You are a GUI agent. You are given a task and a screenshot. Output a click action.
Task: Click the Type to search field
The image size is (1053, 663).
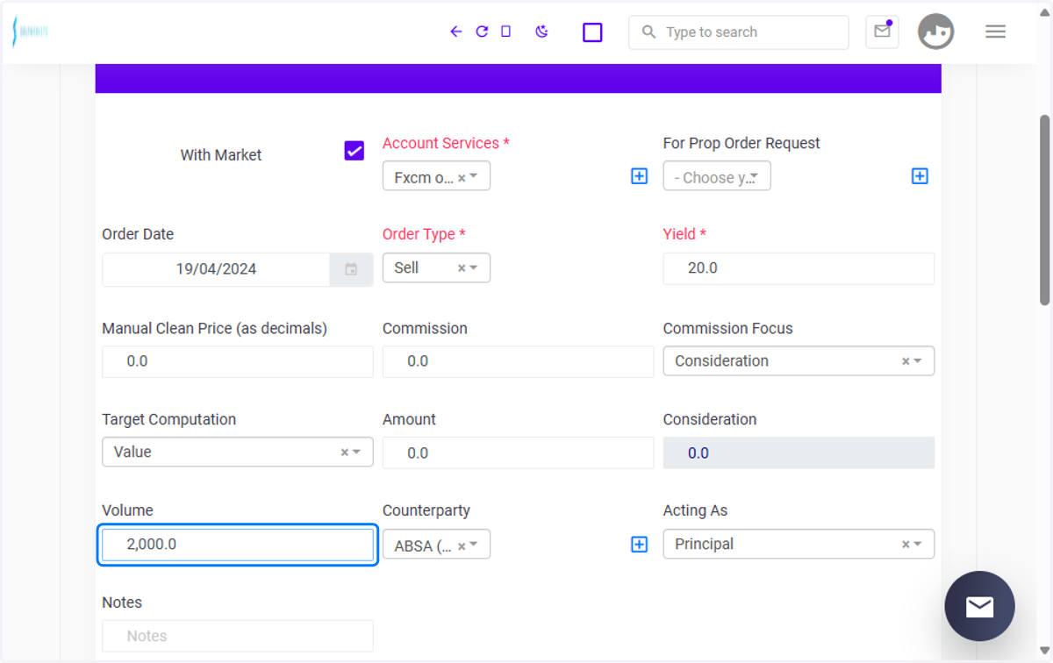click(739, 32)
